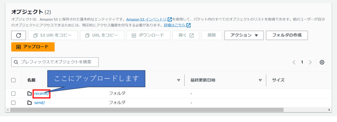Open table preferences gear icon

(322, 62)
